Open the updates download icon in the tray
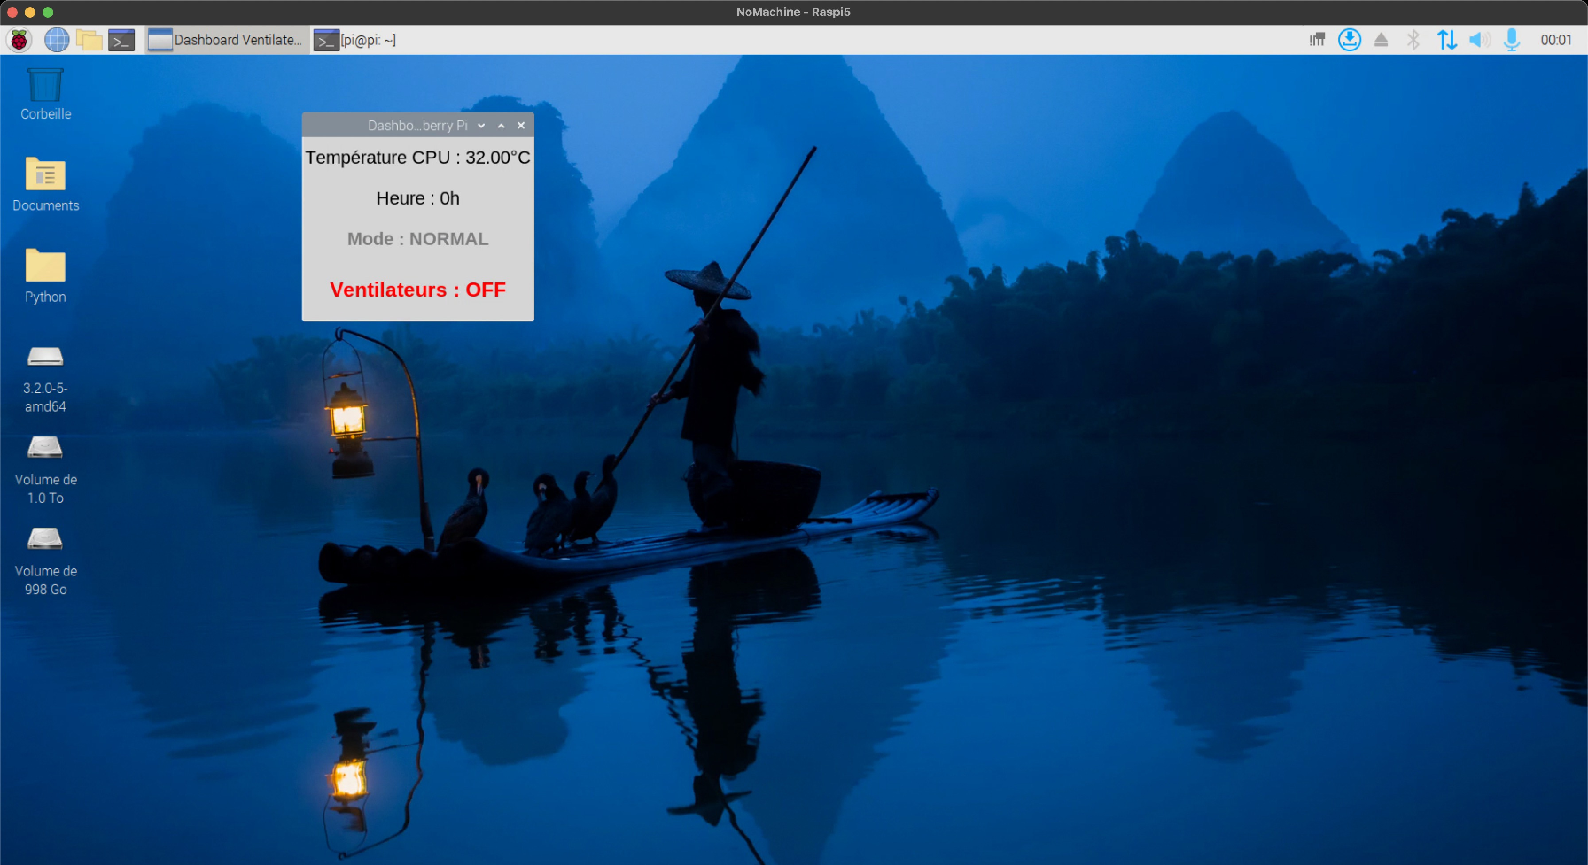 (1350, 39)
